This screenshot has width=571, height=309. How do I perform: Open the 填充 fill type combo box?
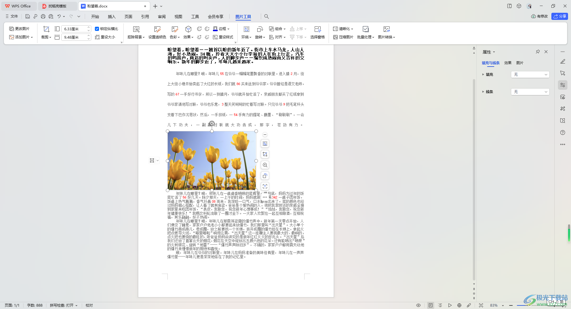click(530, 75)
